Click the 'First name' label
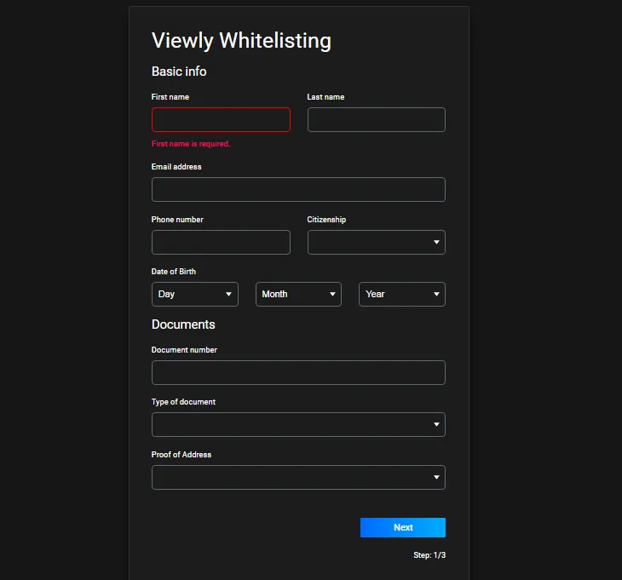The width and height of the screenshot is (622, 580). pos(170,97)
